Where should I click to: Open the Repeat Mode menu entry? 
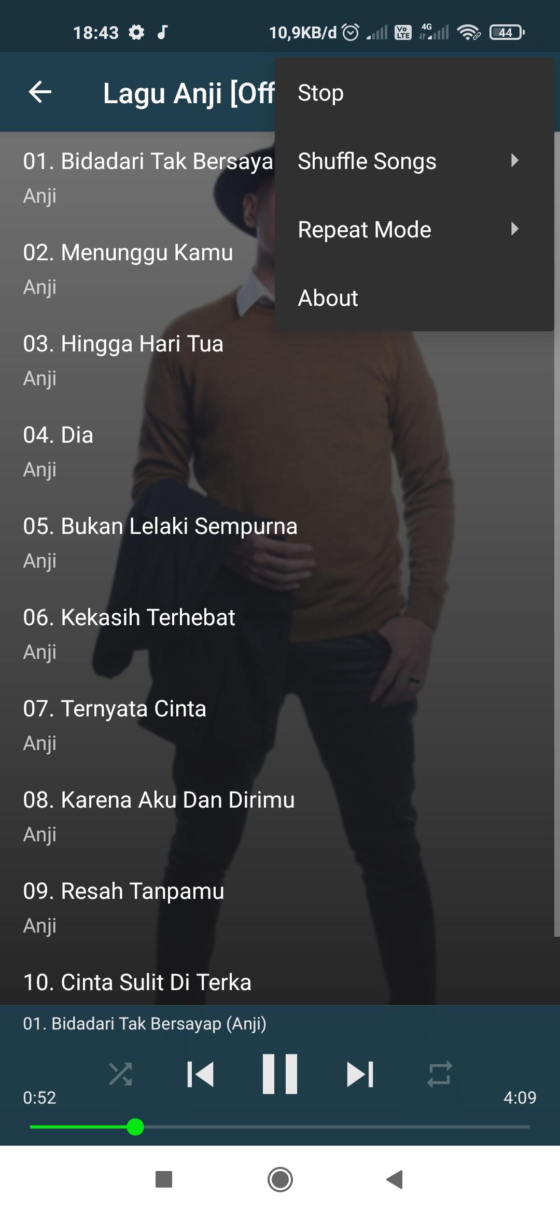pos(414,230)
